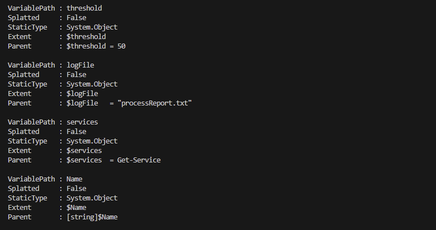
Task: Click "System.Object" in the Name block
Action: pos(92,198)
